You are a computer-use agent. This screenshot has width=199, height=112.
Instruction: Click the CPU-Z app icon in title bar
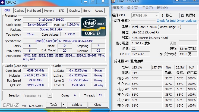coord(2,2)
